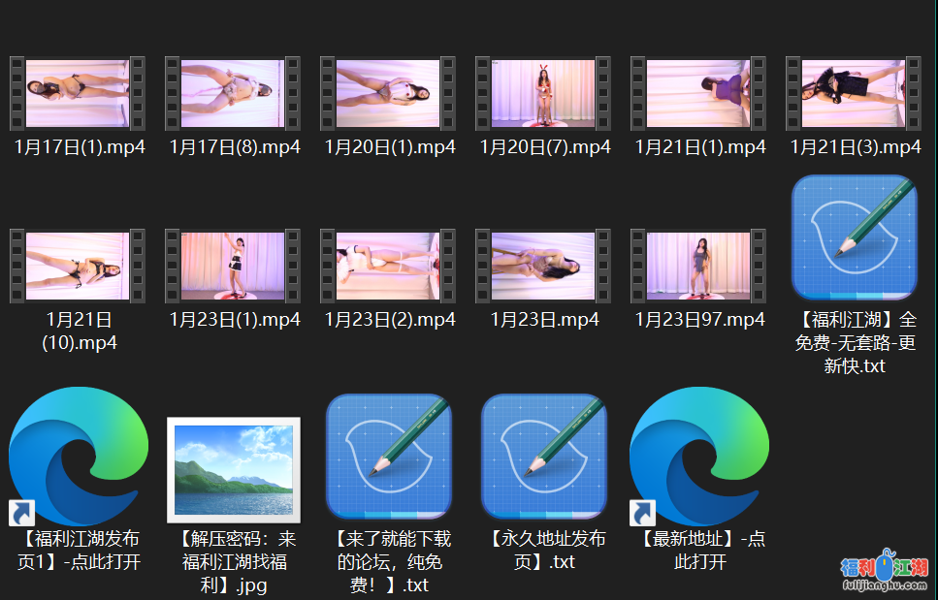Screen dimensions: 938x600
Task: Select the 1月23日97.mp4 video thumbnail
Action: coord(698,266)
